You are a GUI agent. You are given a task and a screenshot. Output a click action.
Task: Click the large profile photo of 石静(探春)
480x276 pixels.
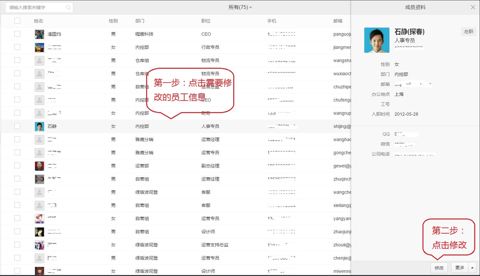point(377,40)
